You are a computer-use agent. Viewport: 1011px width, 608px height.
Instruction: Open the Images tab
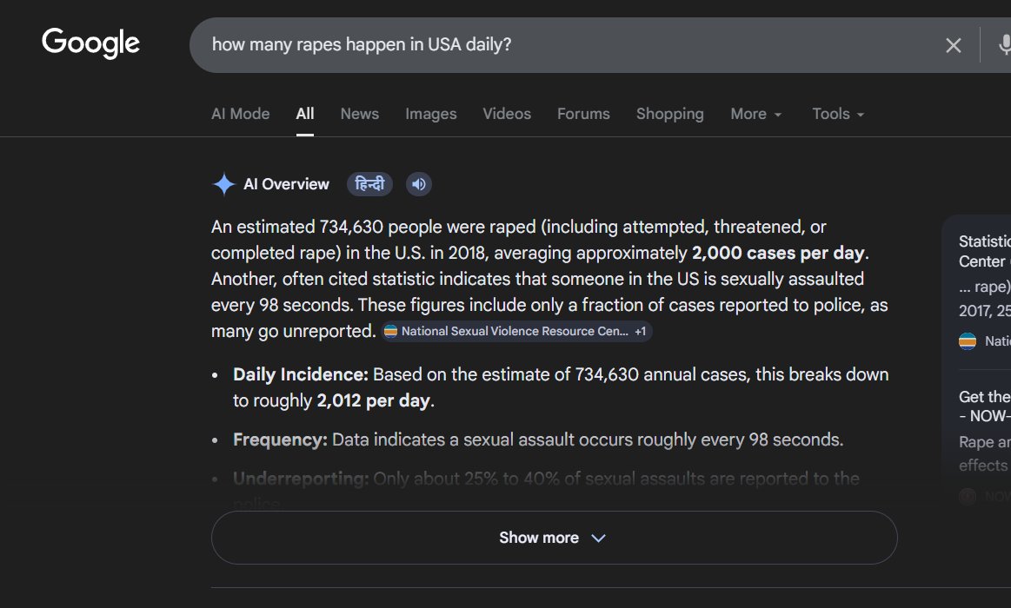click(x=430, y=114)
